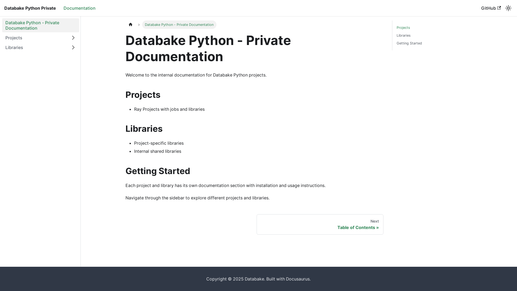The image size is (517, 291).
Task: Click 'Project-specific libraries' bullet
Action: click(x=159, y=143)
